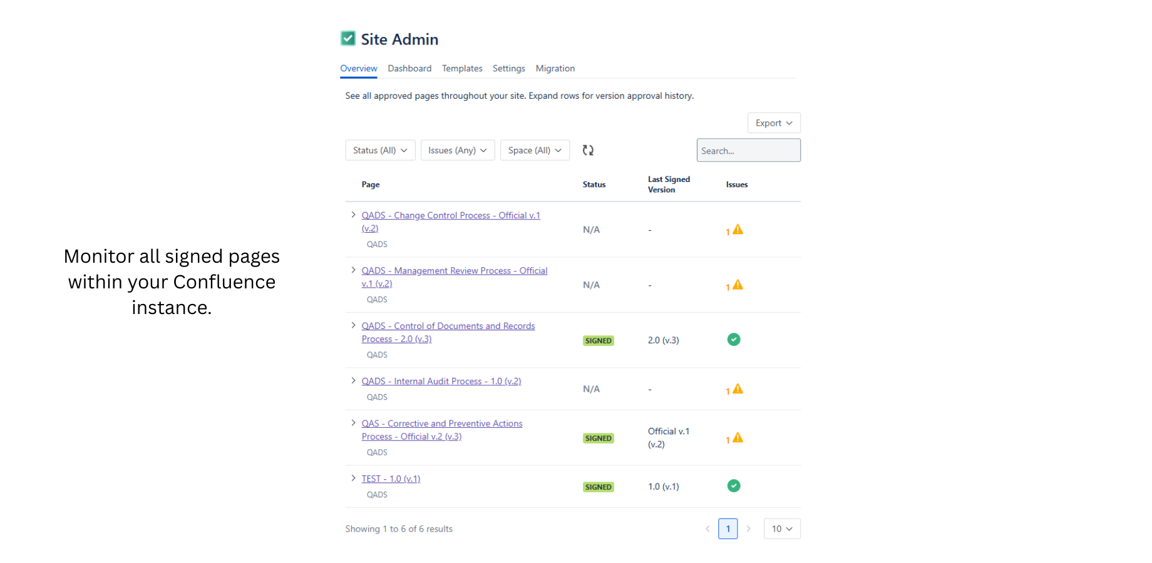Click QADS space label under Internal Audit row
The width and height of the screenshot is (1152, 563).
[377, 397]
